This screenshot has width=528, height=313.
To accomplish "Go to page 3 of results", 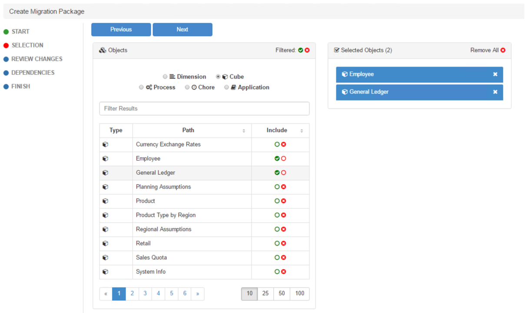I will coord(145,293).
